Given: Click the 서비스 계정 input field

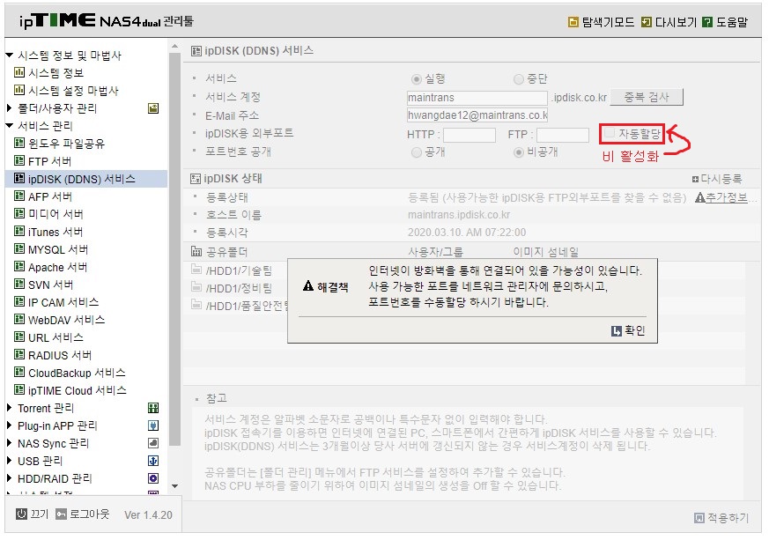Looking at the screenshot, I should pyautogui.click(x=477, y=98).
